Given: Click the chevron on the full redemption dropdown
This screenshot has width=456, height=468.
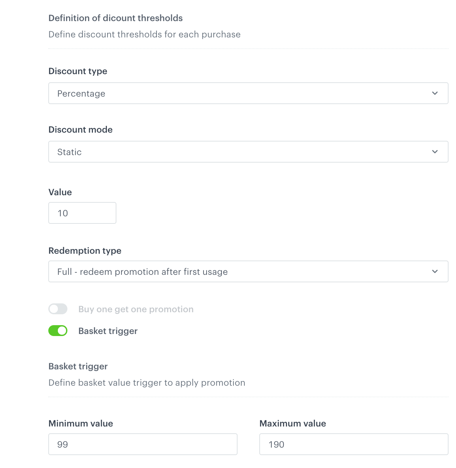Looking at the screenshot, I should pyautogui.click(x=435, y=271).
